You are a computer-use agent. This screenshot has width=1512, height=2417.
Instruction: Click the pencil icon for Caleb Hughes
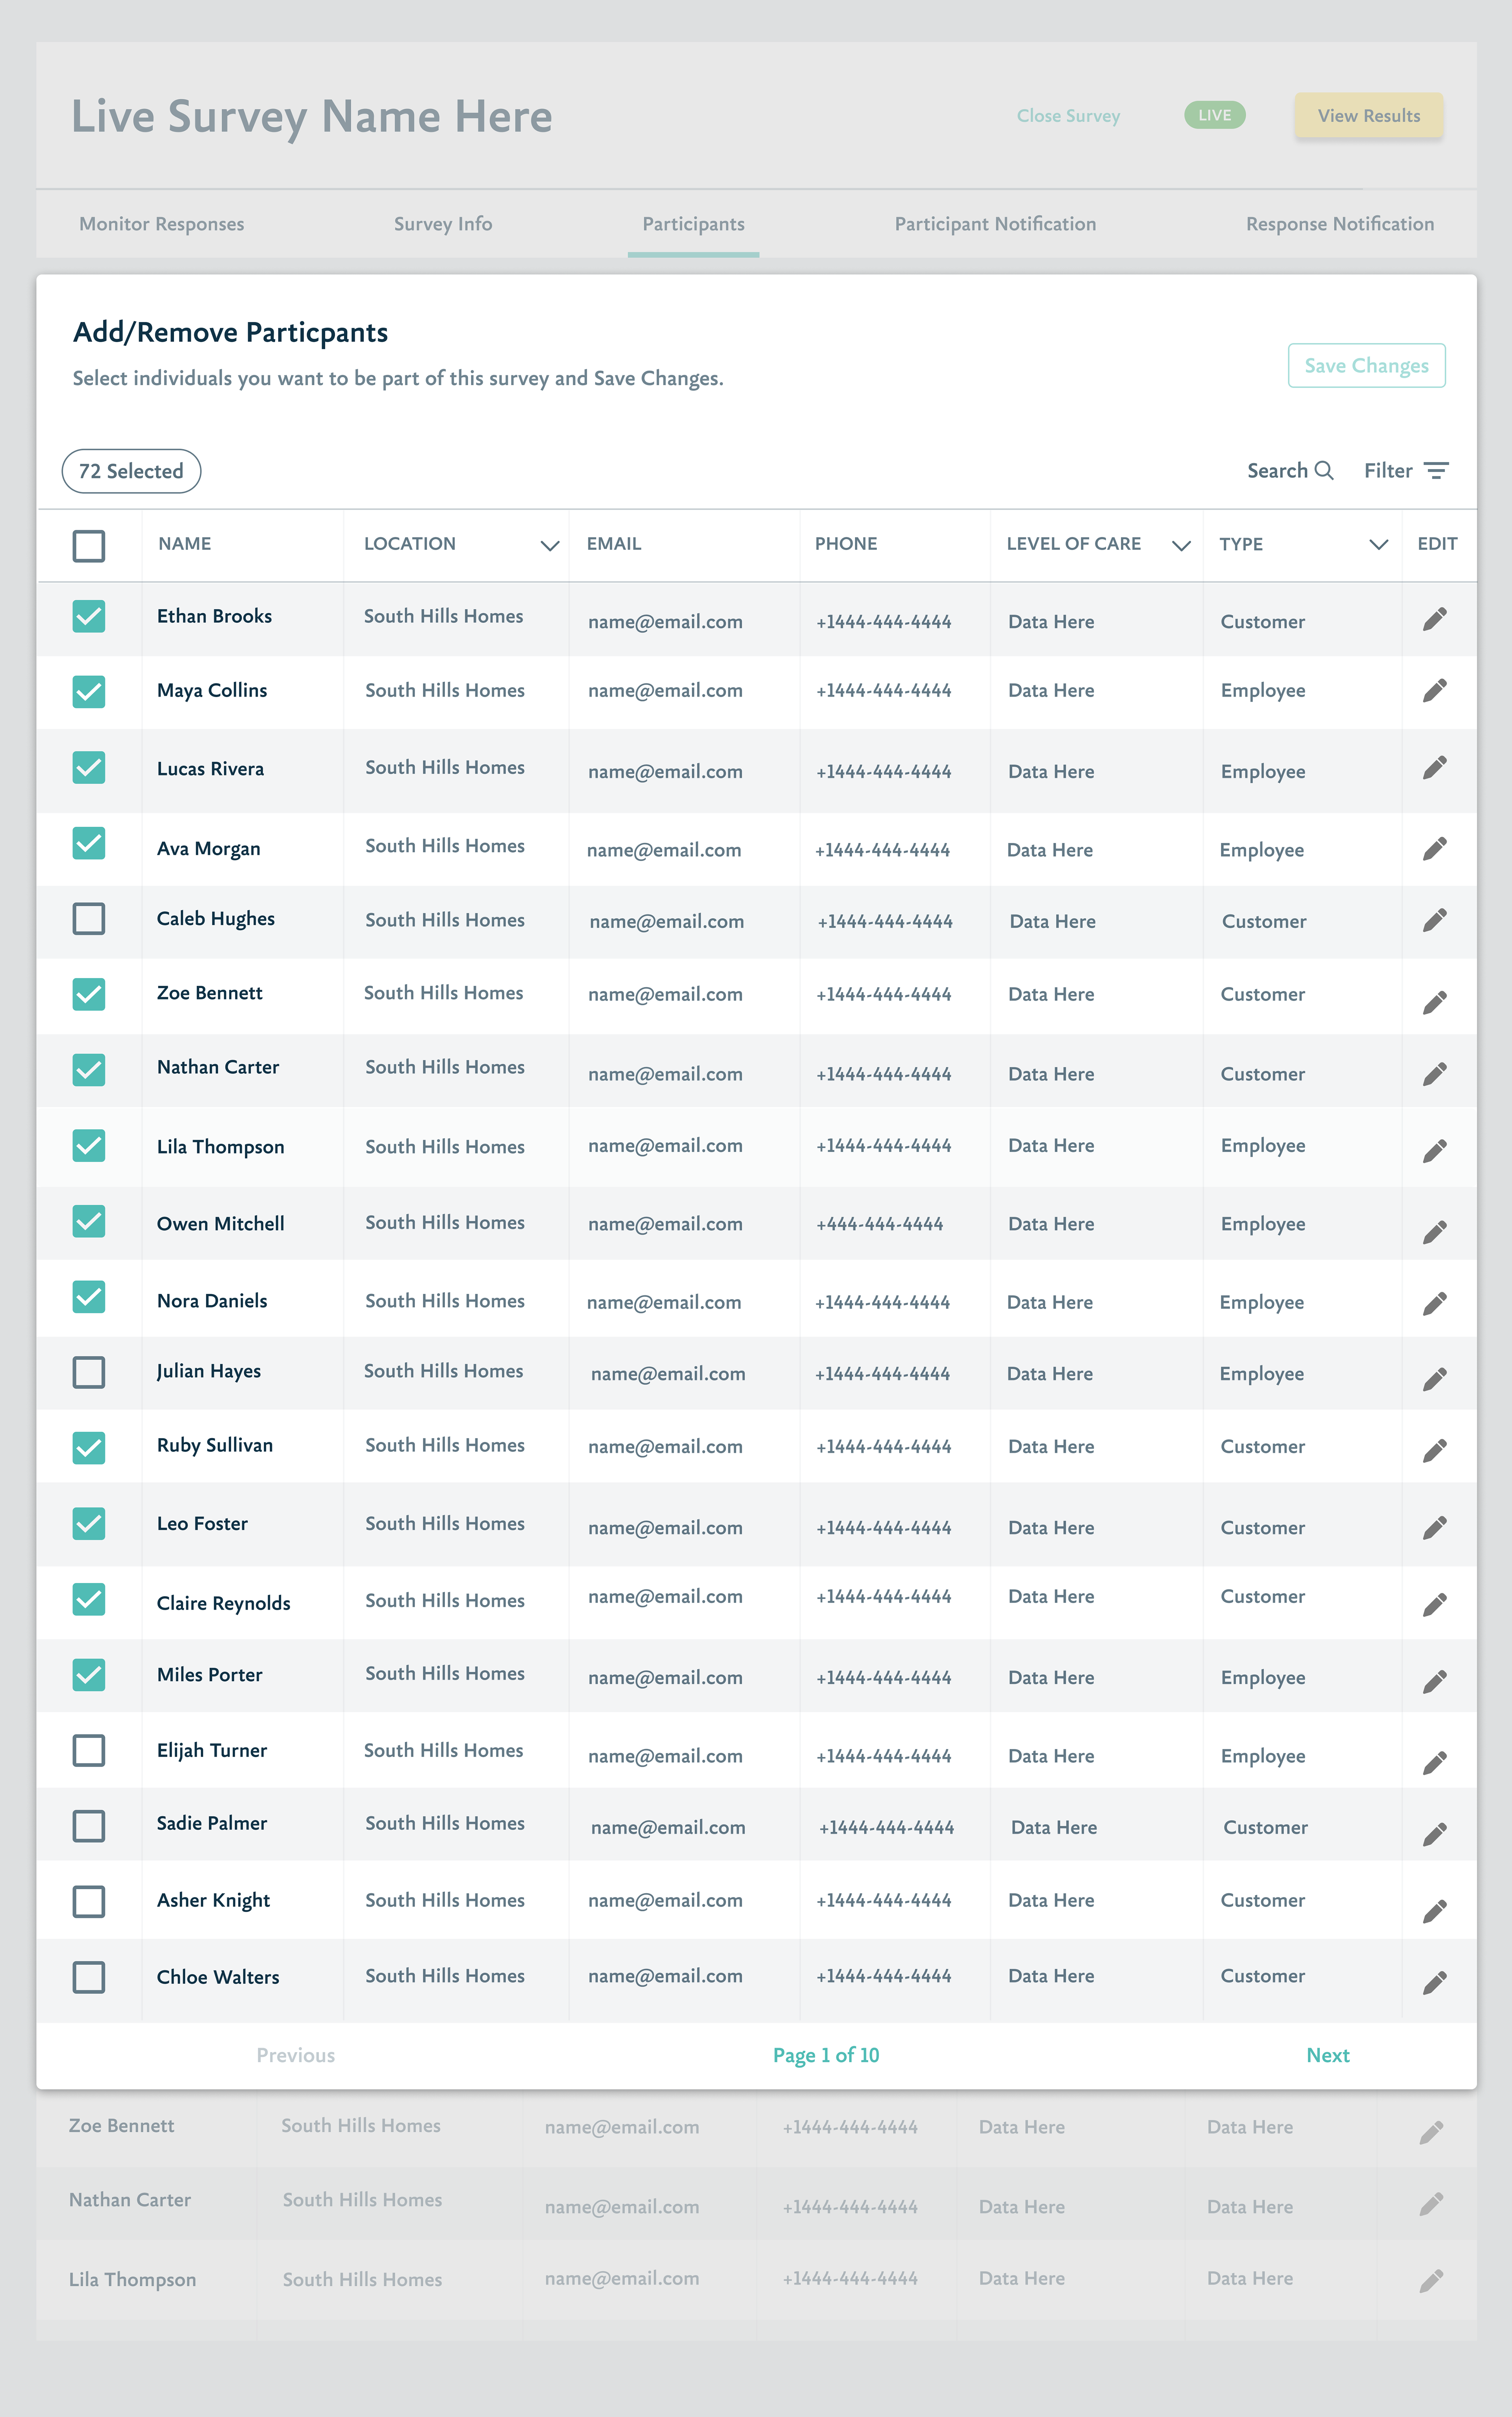tap(1434, 920)
